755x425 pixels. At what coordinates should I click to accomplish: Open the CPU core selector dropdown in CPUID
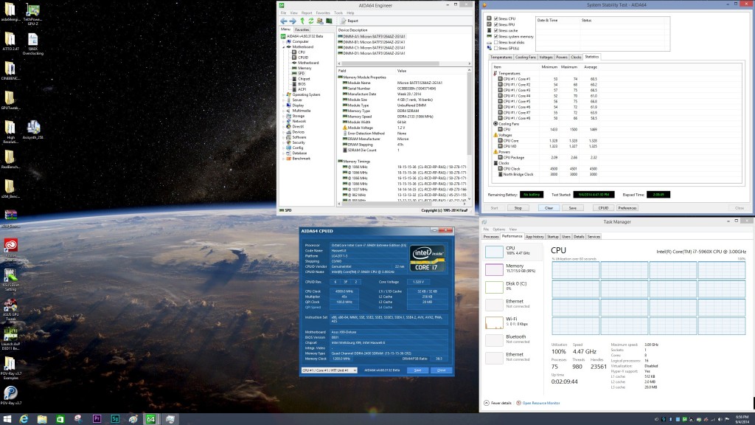(x=329, y=370)
